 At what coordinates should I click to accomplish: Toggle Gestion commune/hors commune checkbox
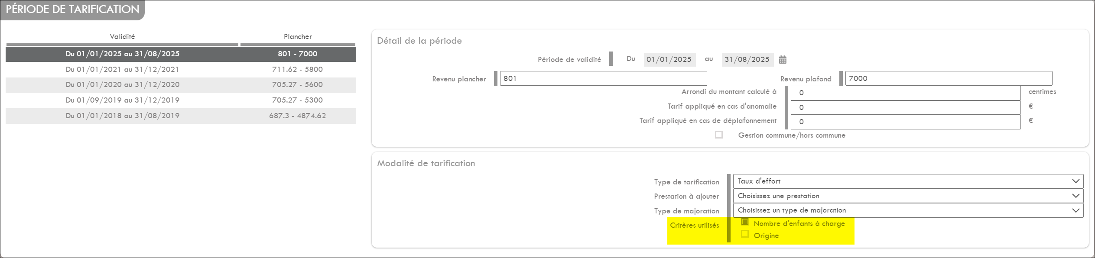719,135
